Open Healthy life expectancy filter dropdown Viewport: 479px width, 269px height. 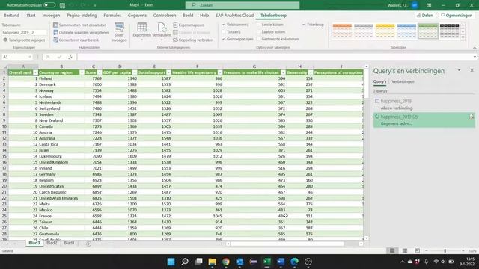pos(220,72)
